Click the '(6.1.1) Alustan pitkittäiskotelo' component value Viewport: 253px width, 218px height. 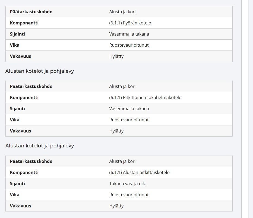(x=139, y=172)
